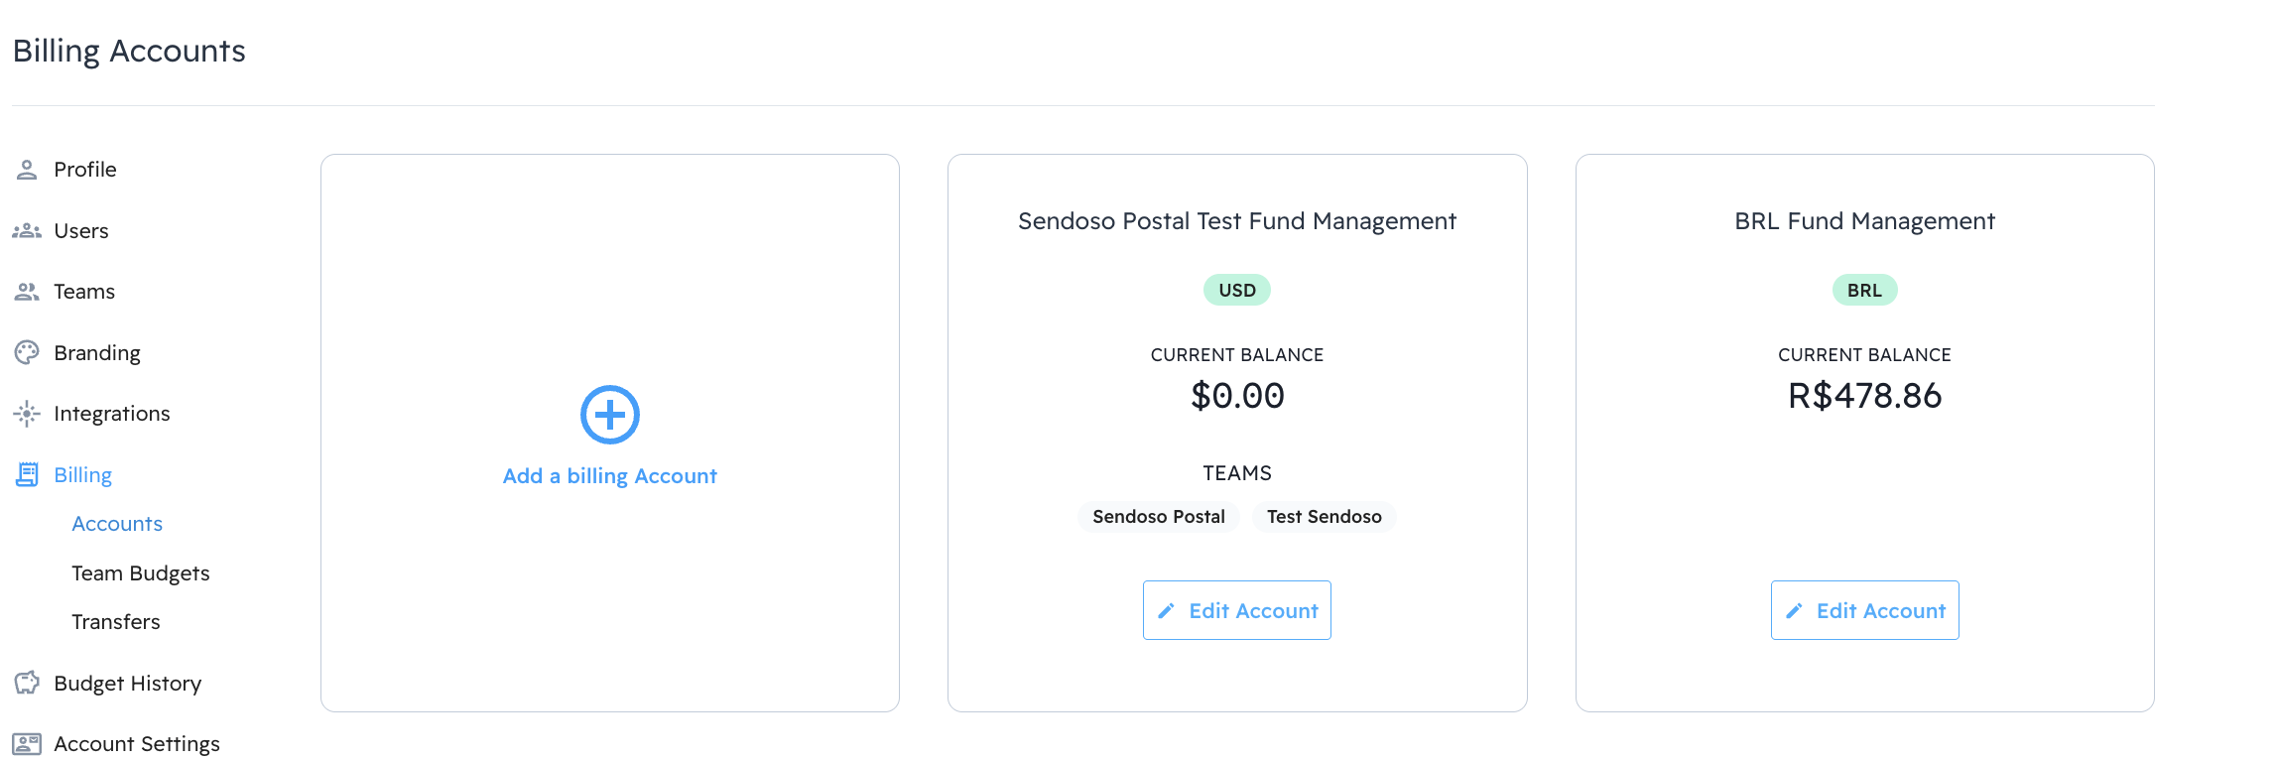
Task: Click the Account Settings card icon
Action: 27,744
